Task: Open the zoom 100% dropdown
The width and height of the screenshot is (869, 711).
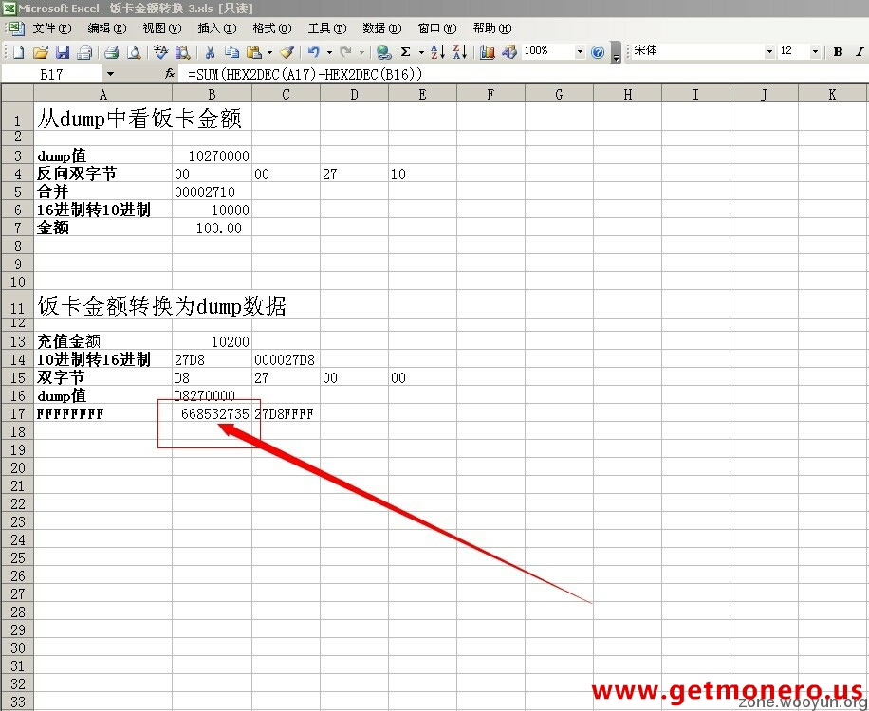Action: tap(580, 52)
